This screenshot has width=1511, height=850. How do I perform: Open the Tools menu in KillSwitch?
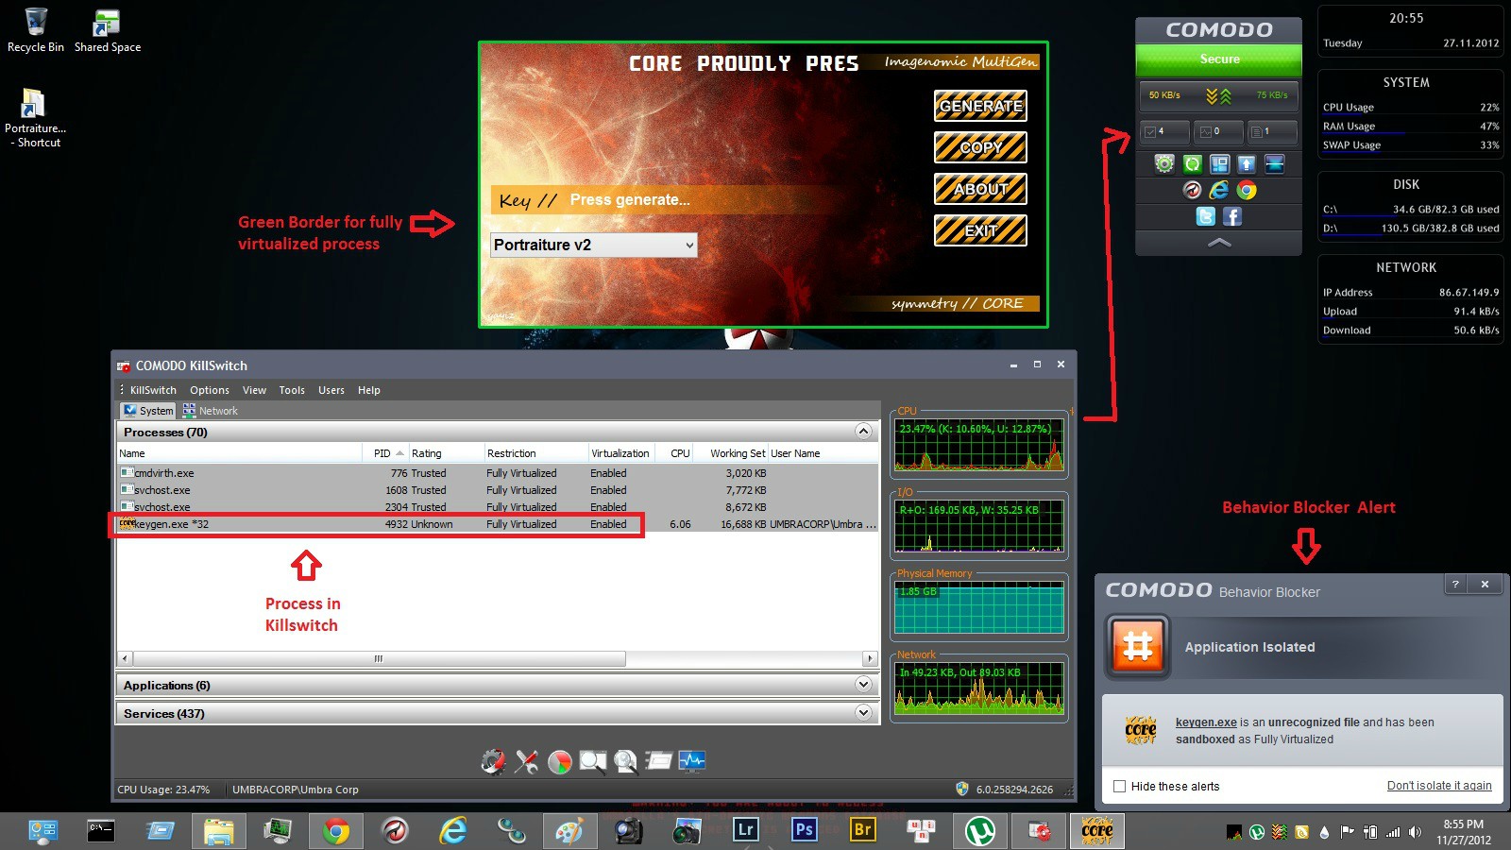pos(292,390)
